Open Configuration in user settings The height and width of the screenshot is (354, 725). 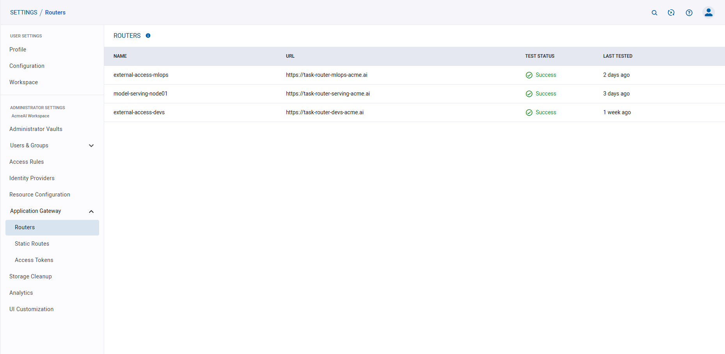(x=27, y=66)
